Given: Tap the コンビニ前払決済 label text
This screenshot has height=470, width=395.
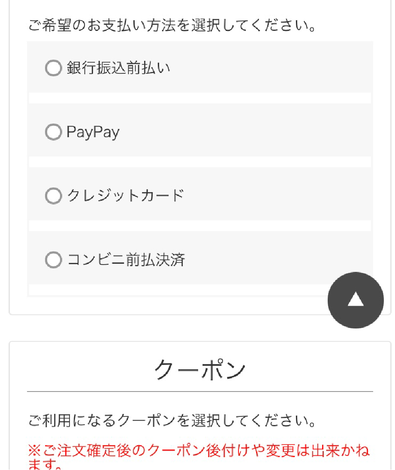Looking at the screenshot, I should tap(126, 260).
